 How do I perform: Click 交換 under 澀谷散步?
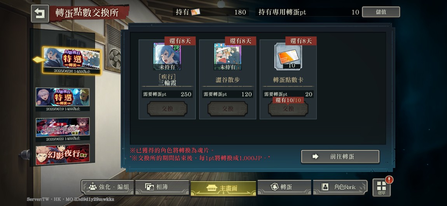pyautogui.click(x=227, y=109)
